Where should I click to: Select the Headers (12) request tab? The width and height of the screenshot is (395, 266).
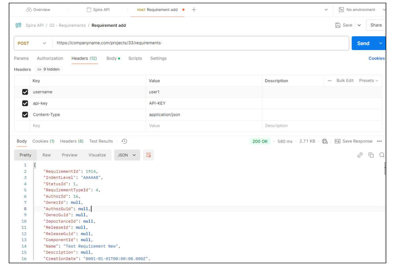coord(84,58)
